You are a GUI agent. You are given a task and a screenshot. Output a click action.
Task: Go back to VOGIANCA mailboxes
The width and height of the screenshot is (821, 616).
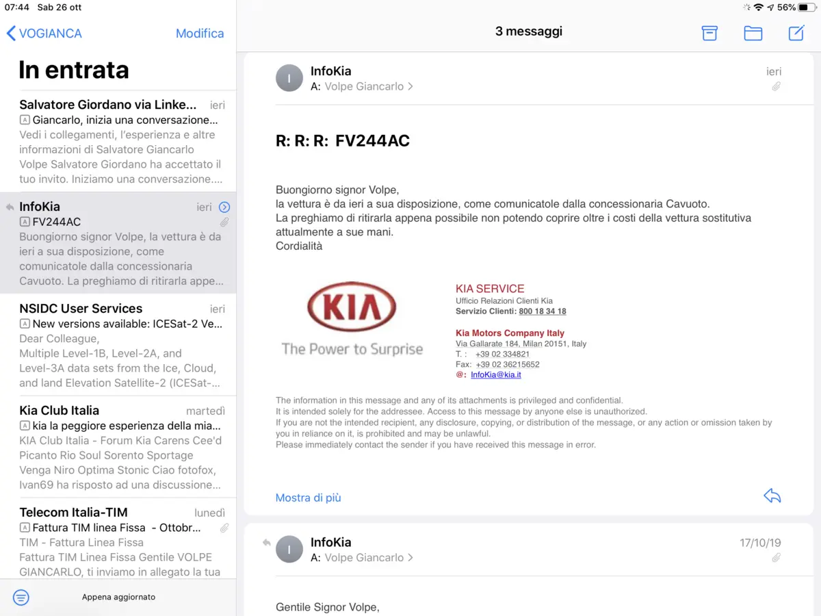[44, 33]
